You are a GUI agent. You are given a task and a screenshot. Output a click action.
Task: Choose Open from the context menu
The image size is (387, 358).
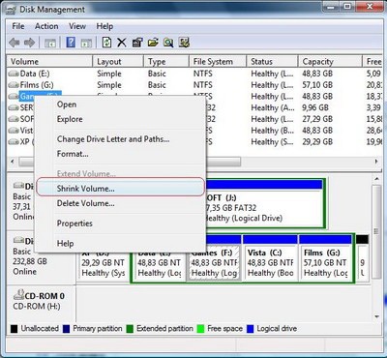[120, 104]
